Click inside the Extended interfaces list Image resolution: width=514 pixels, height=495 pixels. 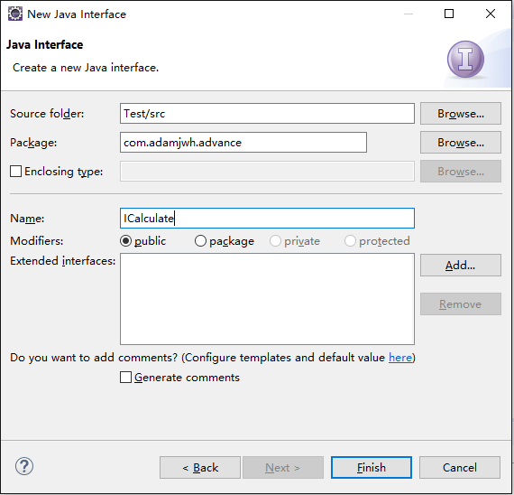tap(267, 299)
